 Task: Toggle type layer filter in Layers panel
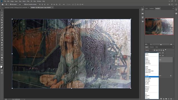[159, 50]
